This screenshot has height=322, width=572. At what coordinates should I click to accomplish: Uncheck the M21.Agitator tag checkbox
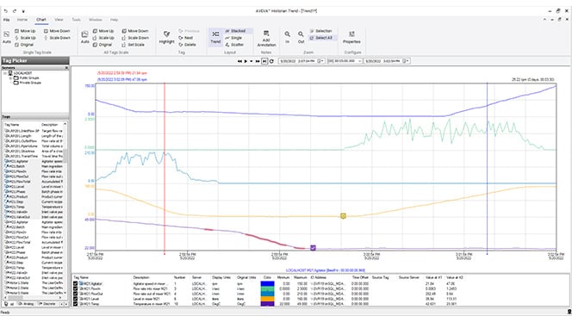(x=76, y=284)
